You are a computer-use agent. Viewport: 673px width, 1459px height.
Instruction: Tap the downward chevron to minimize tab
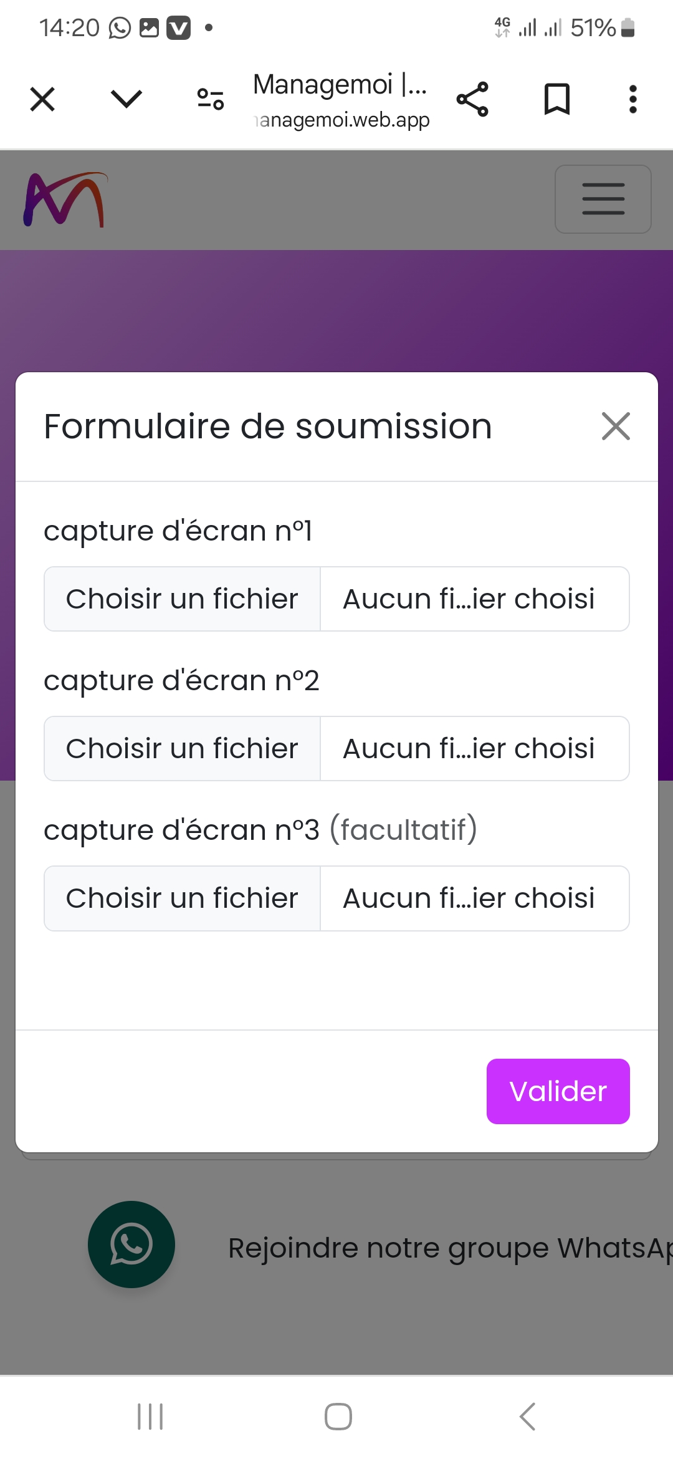(126, 99)
